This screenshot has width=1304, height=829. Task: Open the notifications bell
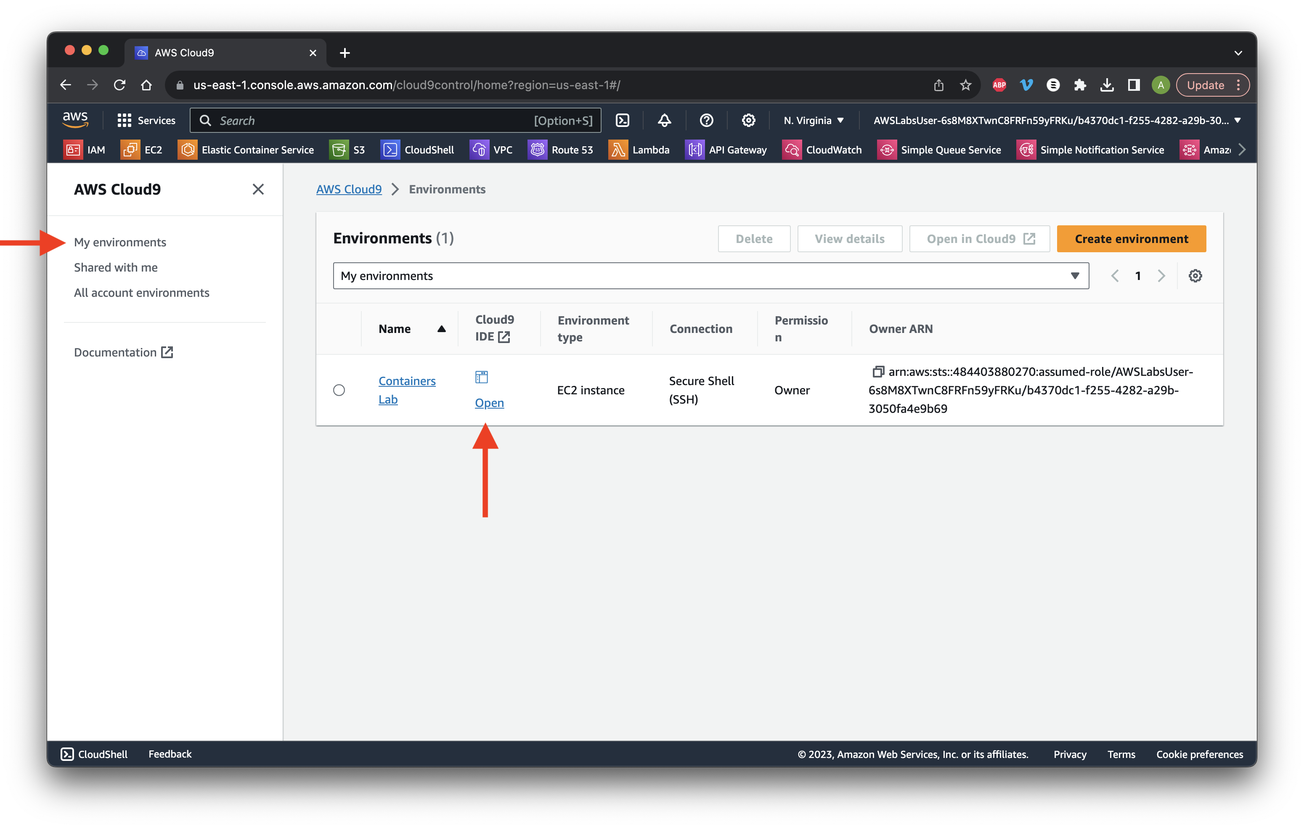coord(665,120)
